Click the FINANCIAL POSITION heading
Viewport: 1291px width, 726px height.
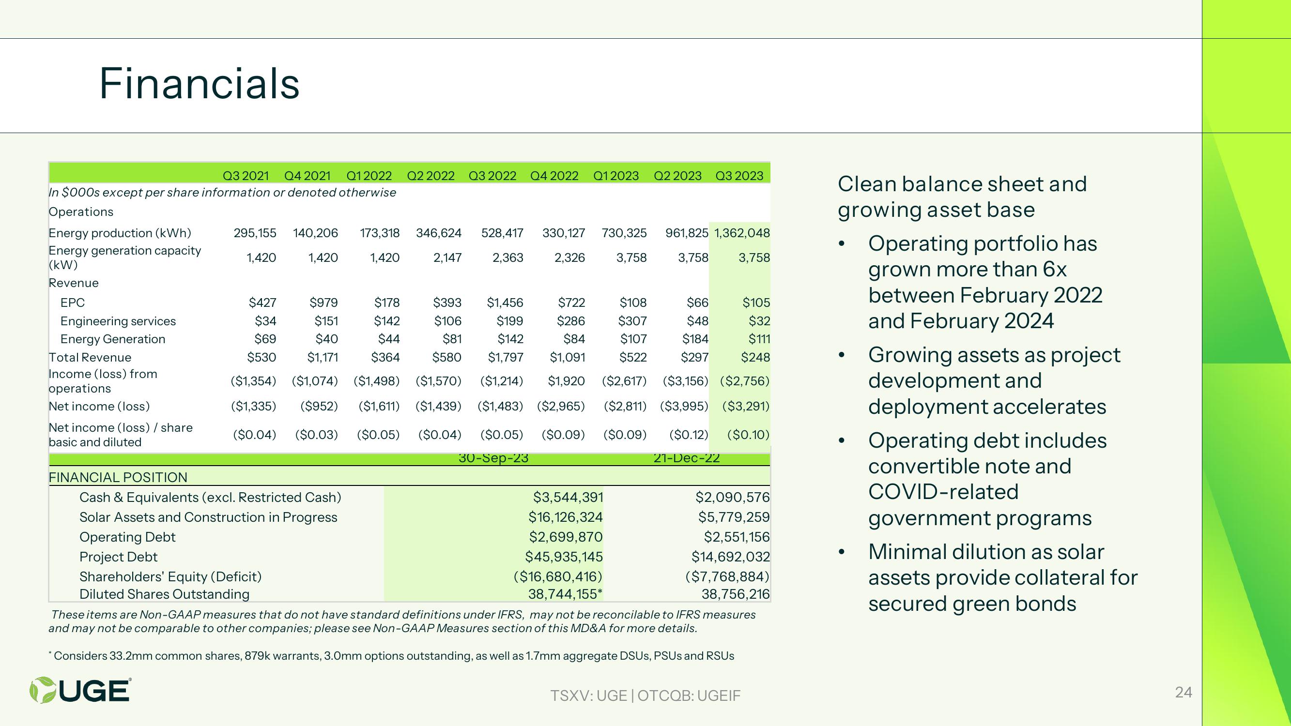click(x=118, y=477)
